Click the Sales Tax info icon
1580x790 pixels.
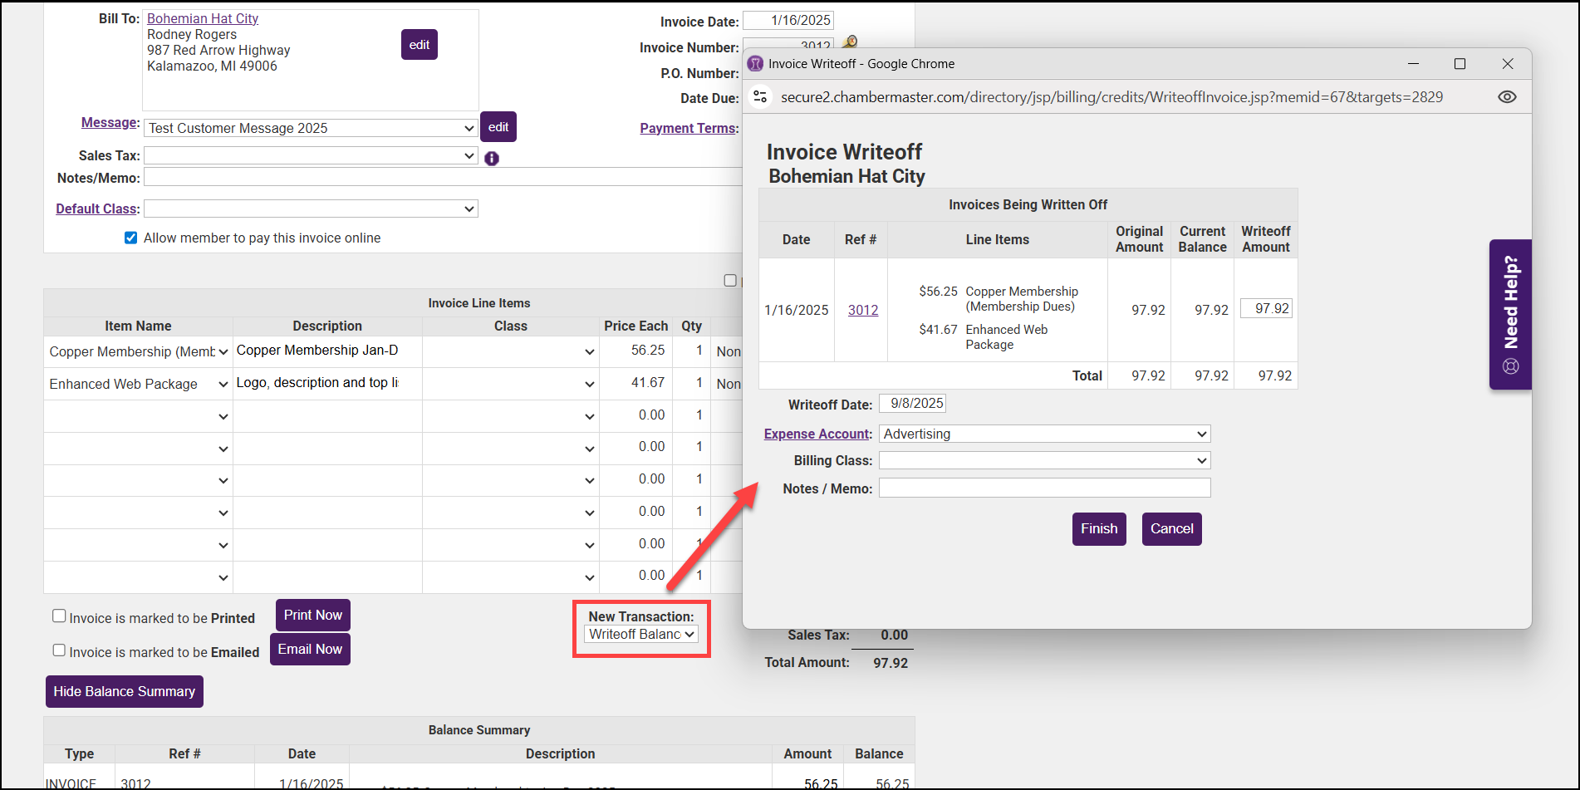pos(492,158)
